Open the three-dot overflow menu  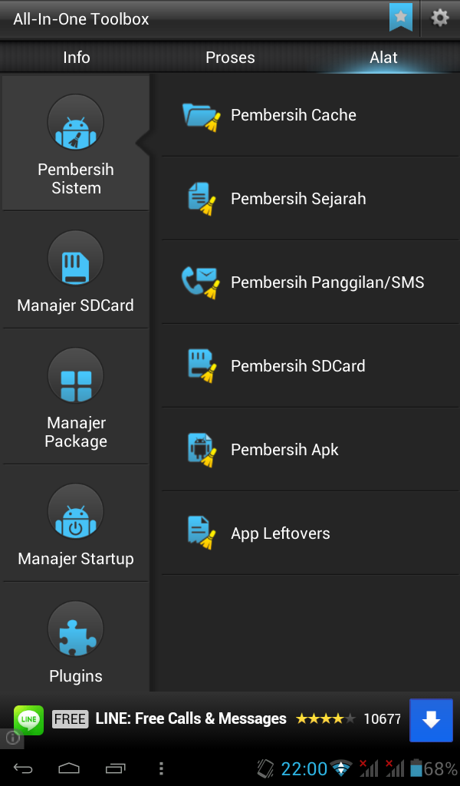tap(161, 768)
